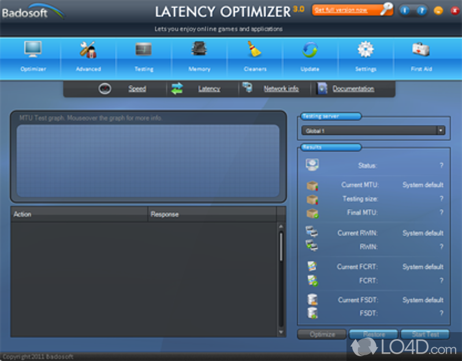Open the Documentation link
Viewport: 462px width, 361px height.
point(353,88)
